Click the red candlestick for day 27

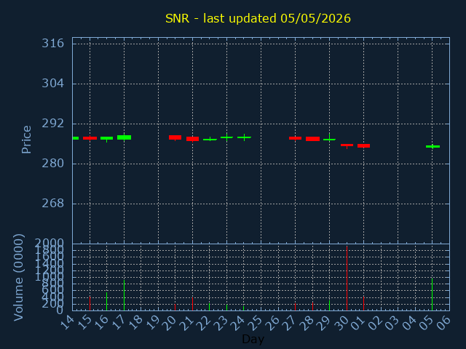[x=295, y=138]
